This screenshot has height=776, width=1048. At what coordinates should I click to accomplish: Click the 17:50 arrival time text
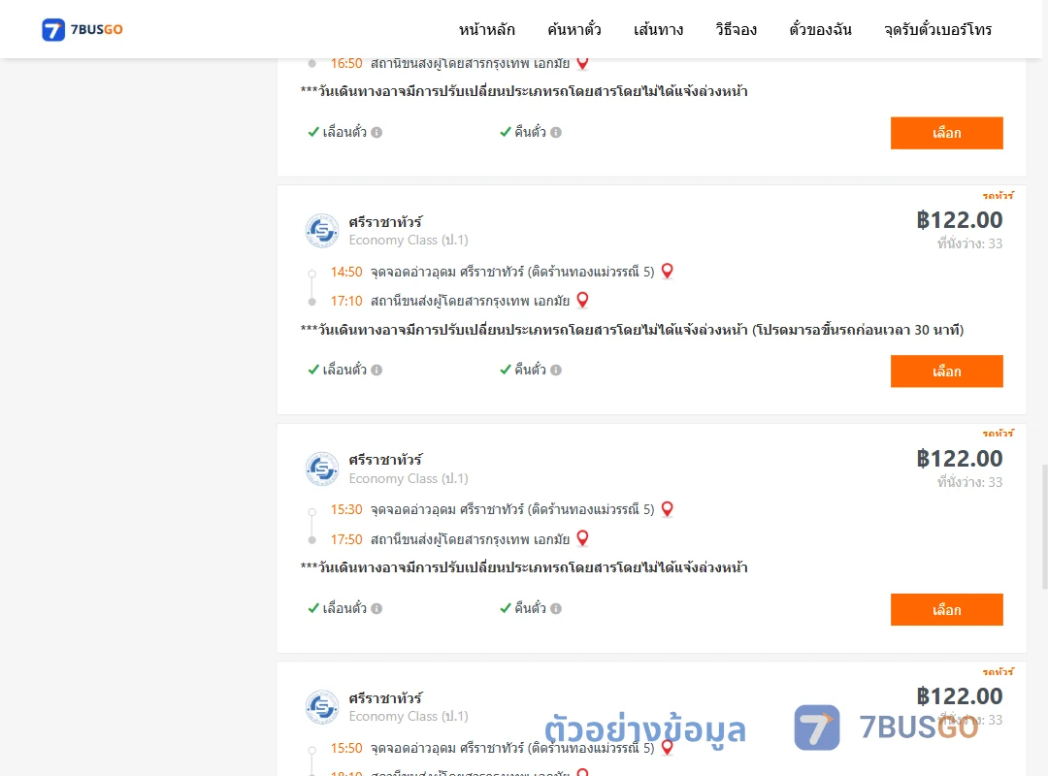[346, 539]
